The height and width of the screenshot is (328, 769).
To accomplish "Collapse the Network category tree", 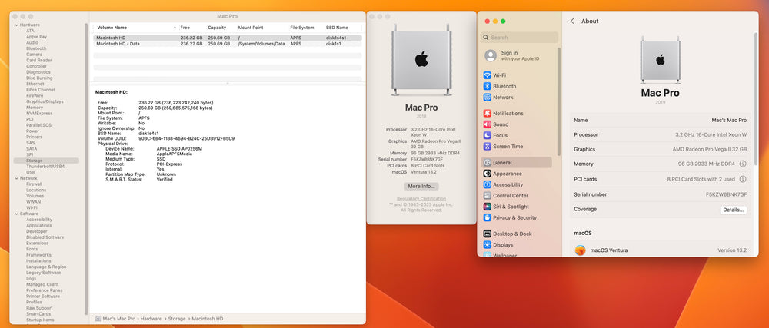I will (x=15, y=178).
